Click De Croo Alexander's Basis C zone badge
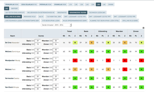 pyautogui.click(x=92, y=43)
